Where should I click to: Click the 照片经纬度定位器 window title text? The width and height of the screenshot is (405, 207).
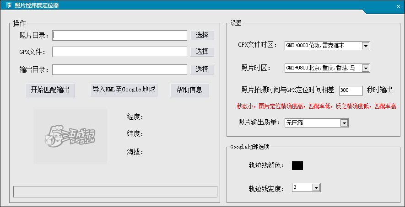pos(37,5)
